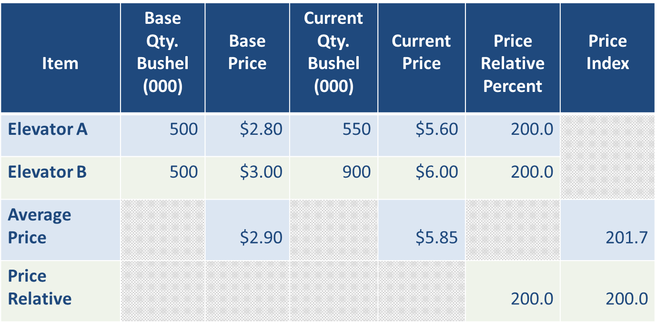Select the Average Price row label

tap(40, 226)
